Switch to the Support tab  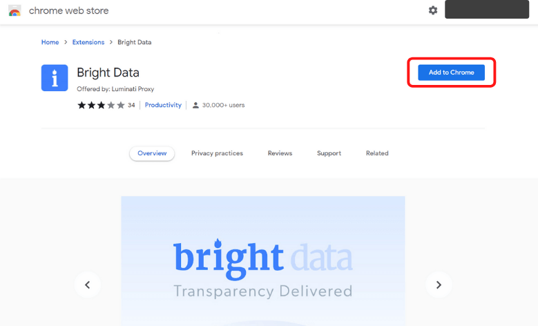[x=329, y=153]
